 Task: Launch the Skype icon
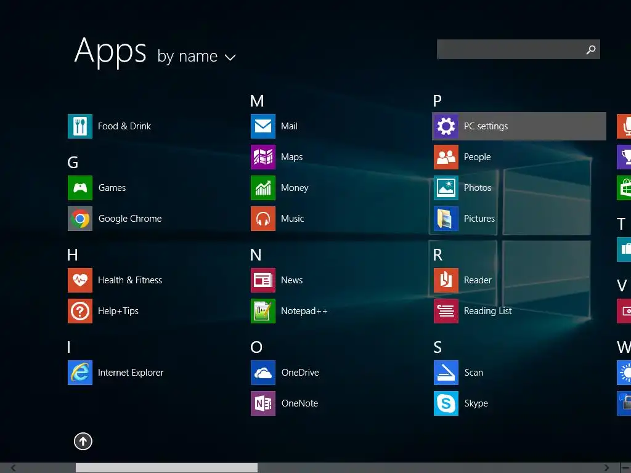[446, 403]
